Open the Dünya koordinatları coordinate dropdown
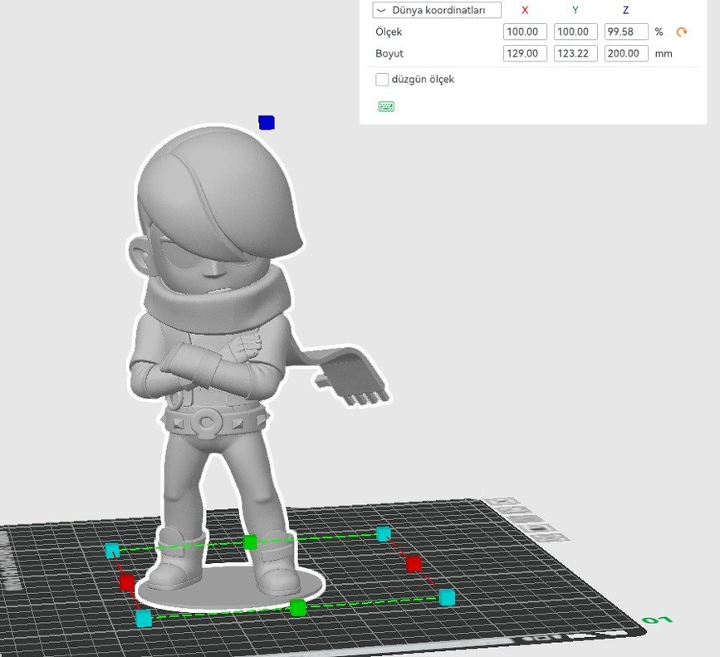This screenshot has height=657, width=720. coord(437,10)
